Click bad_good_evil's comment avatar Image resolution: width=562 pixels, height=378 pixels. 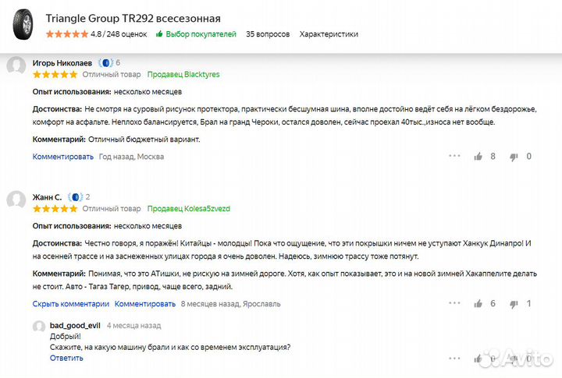pyautogui.click(x=39, y=327)
